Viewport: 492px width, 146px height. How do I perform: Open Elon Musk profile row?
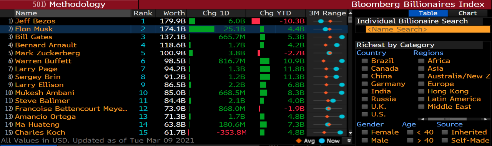point(174,29)
